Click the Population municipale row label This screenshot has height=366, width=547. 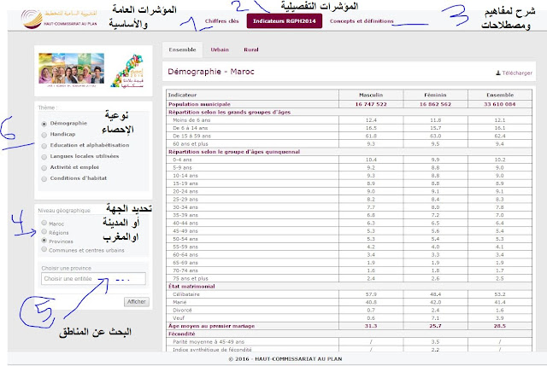(199, 104)
